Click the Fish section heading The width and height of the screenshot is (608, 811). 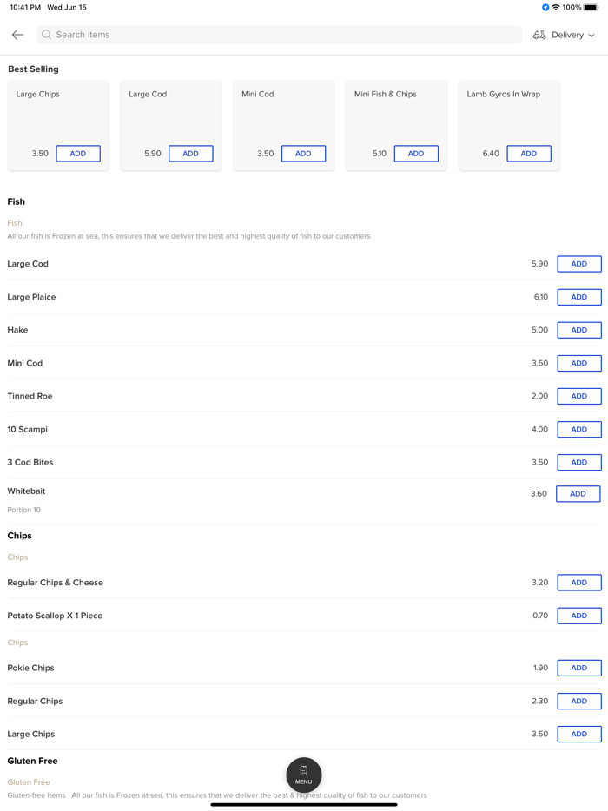[x=16, y=201]
